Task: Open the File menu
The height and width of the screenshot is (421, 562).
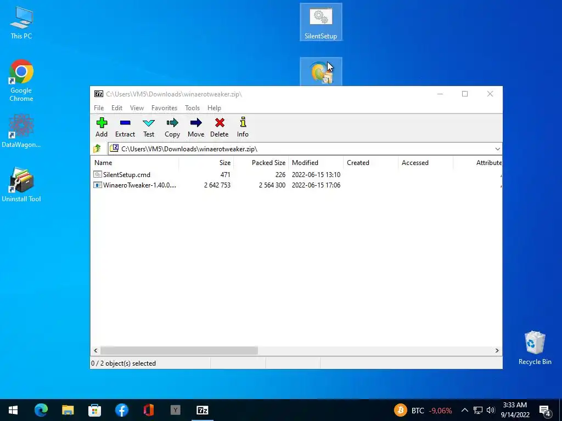Action: (99, 108)
